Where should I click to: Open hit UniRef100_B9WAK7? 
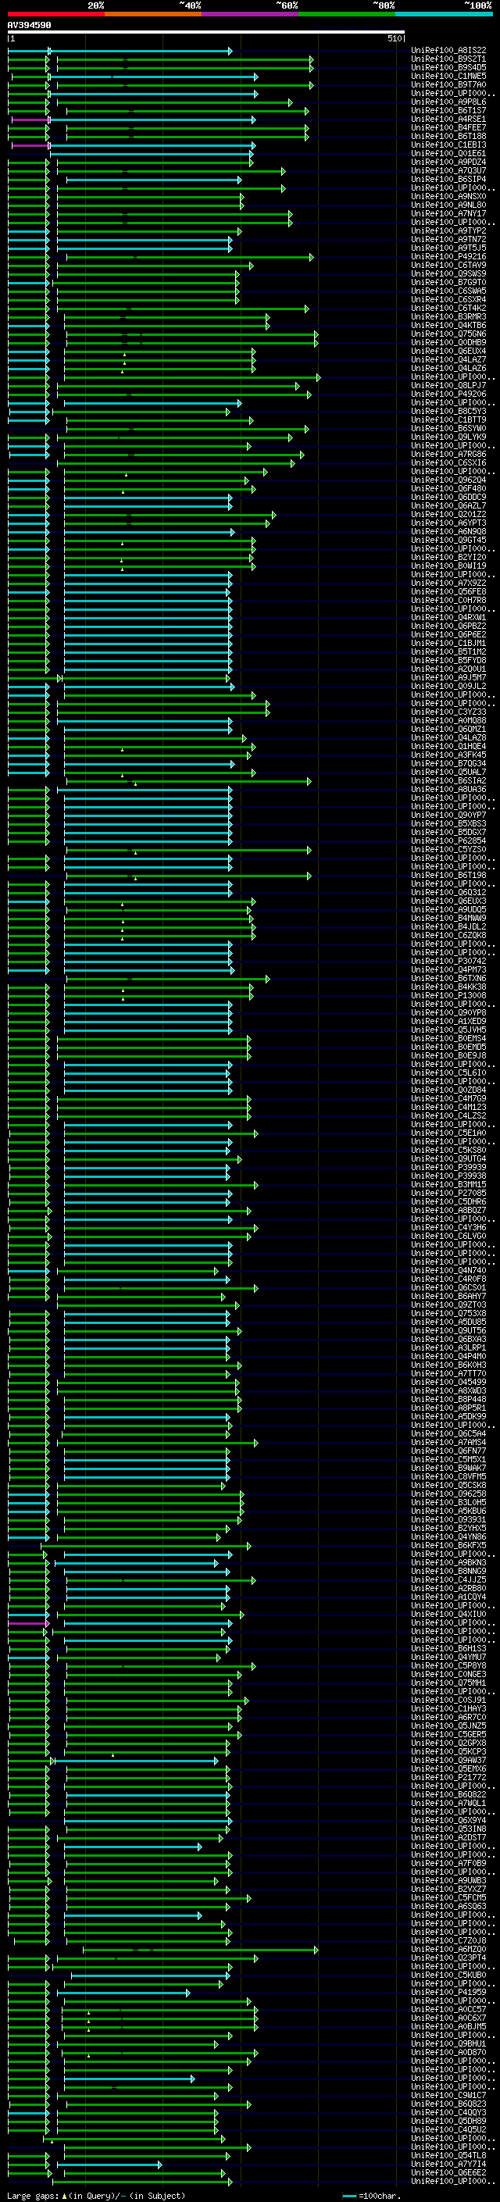(448, 1468)
